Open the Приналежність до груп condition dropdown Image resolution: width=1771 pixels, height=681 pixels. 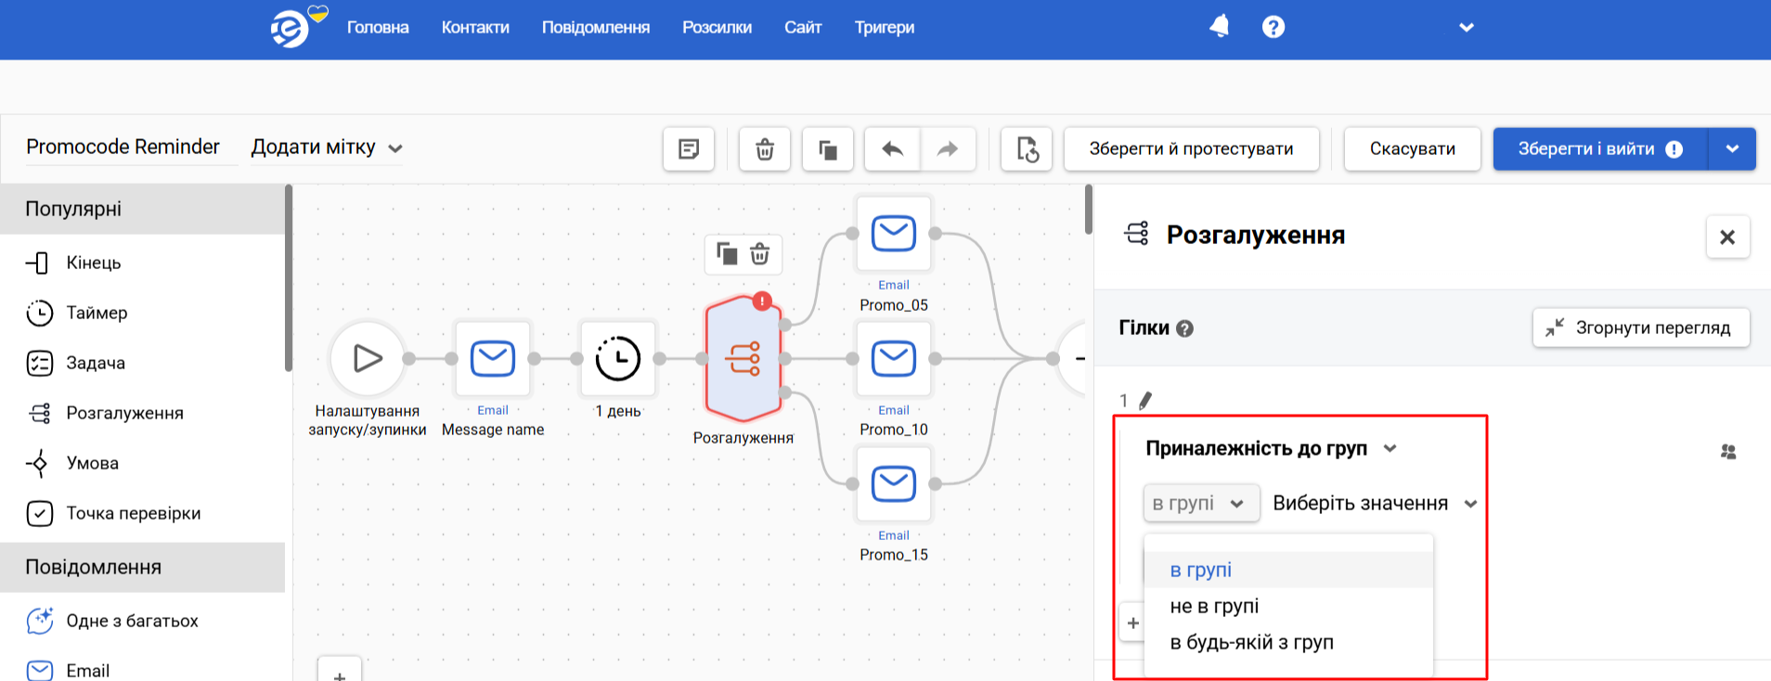coord(1271,449)
